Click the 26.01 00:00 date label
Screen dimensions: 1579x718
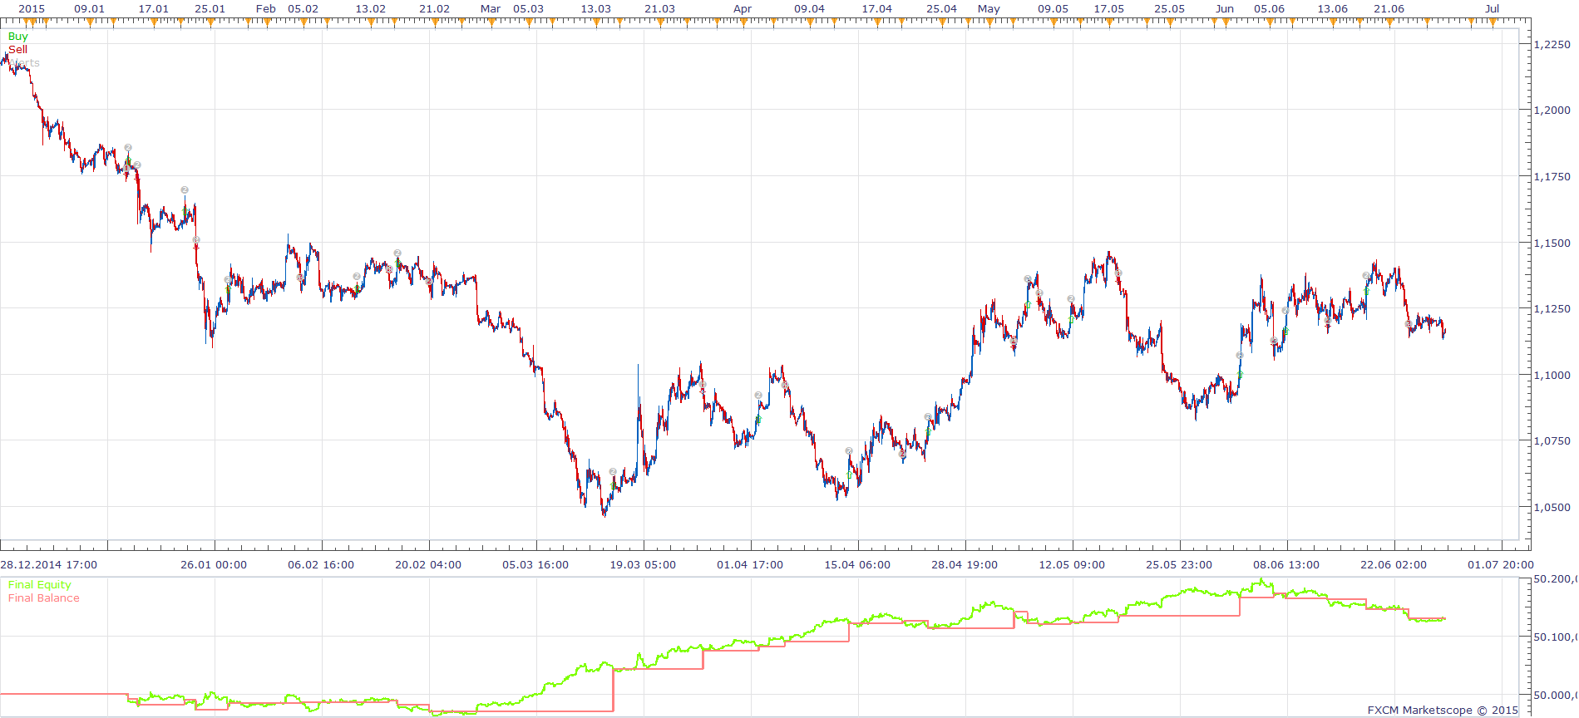[214, 565]
